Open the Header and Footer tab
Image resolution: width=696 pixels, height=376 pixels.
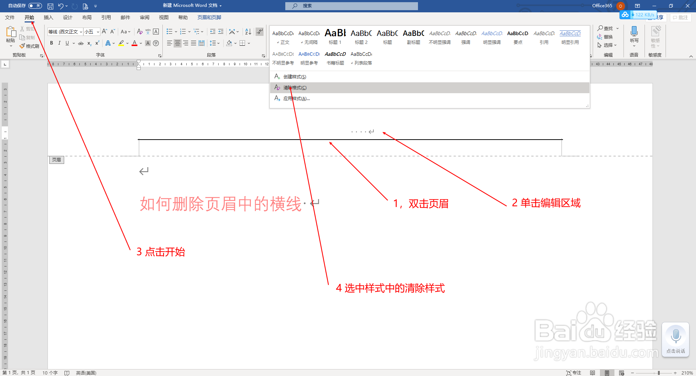pos(209,17)
